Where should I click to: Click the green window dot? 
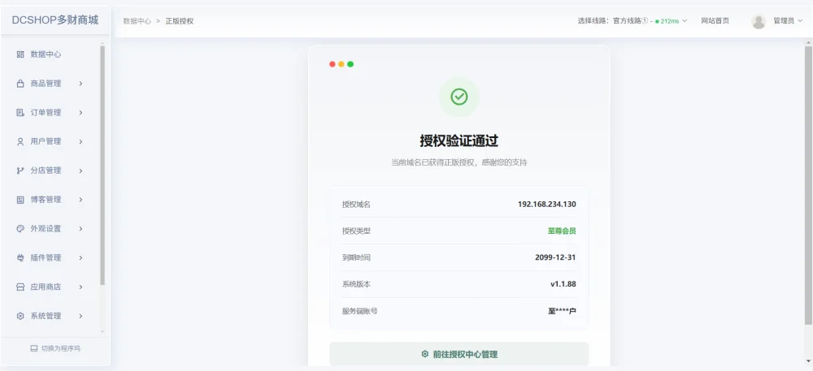click(350, 64)
